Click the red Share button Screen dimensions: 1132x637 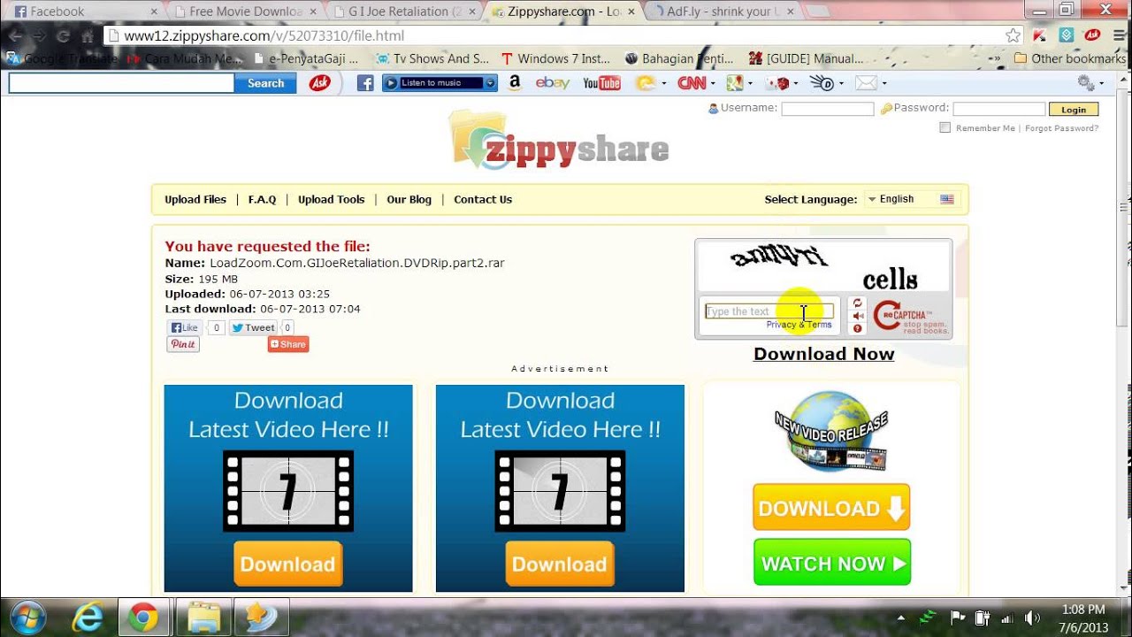tap(288, 344)
